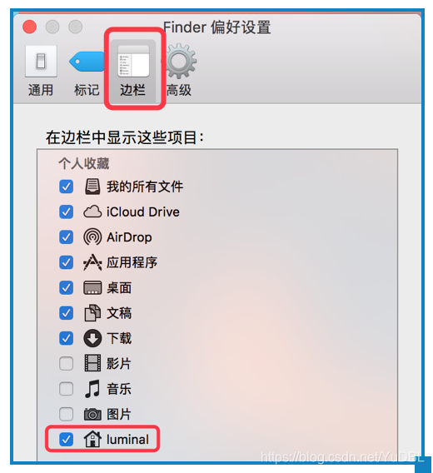Screen dimensions: 433x473
Task: Click the iCloud Drive cloud icon
Action: coord(92,212)
